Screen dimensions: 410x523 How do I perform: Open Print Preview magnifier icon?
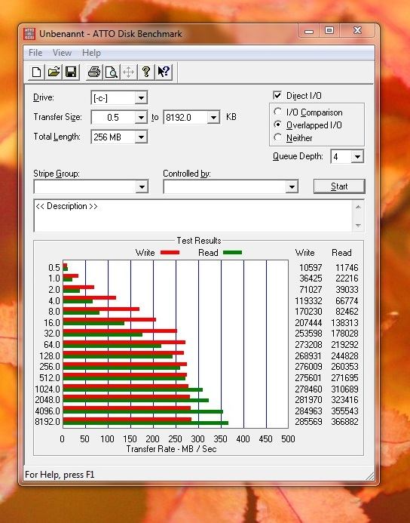tap(112, 72)
